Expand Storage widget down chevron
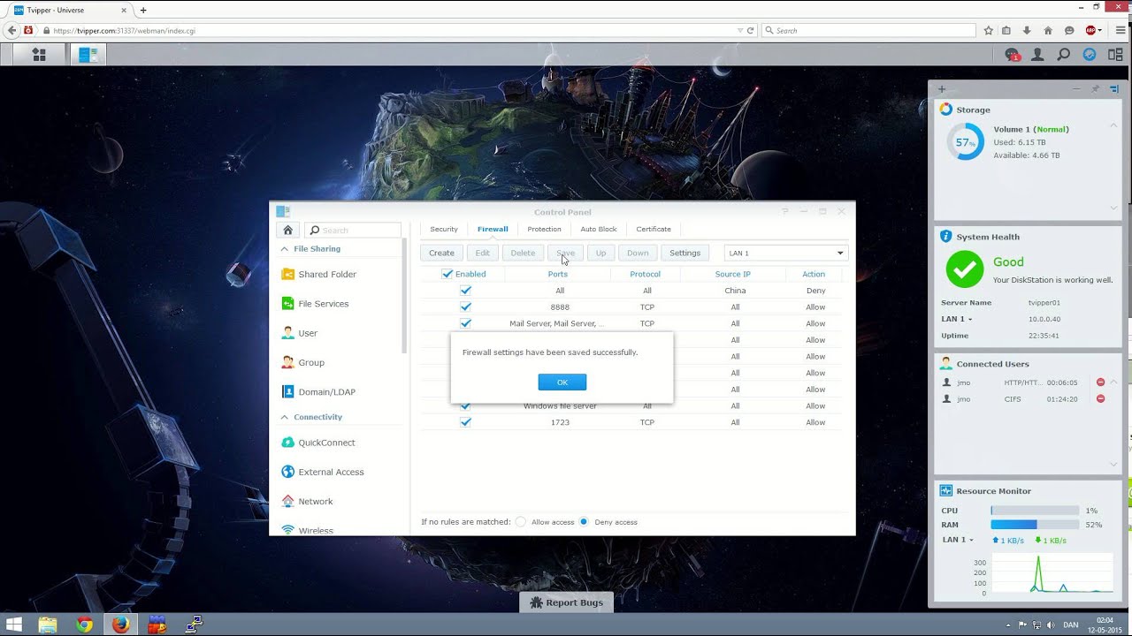 pyautogui.click(x=1113, y=208)
